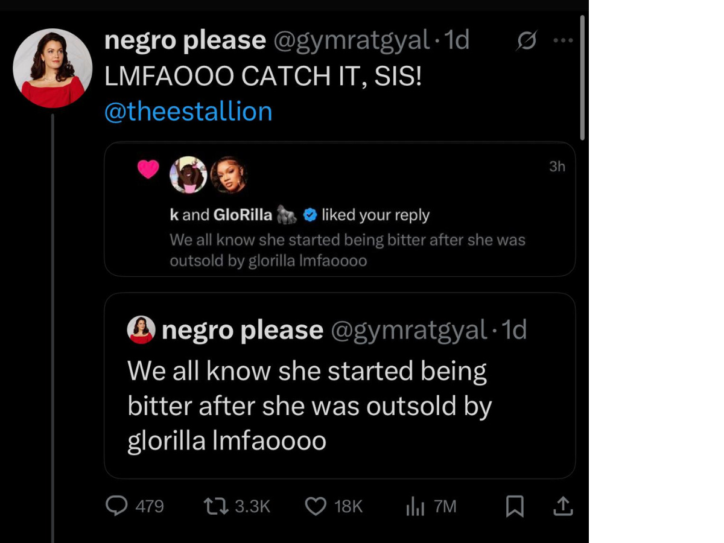724x543 pixels.
Task: Open the three-dot more options menu
Action: click(x=563, y=41)
